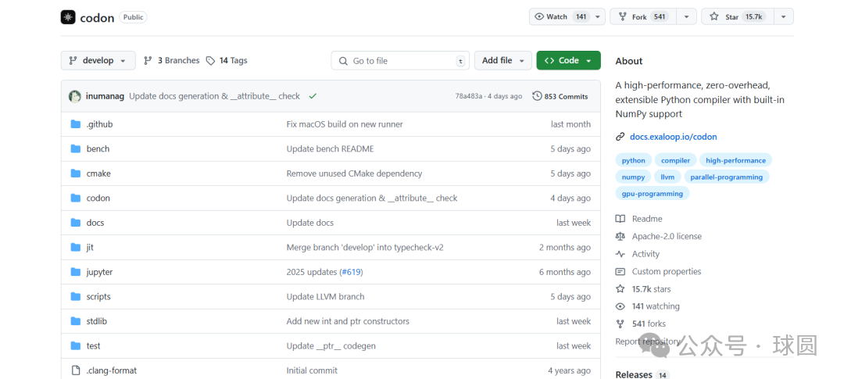Open commit hash 78a483a

(x=469, y=96)
